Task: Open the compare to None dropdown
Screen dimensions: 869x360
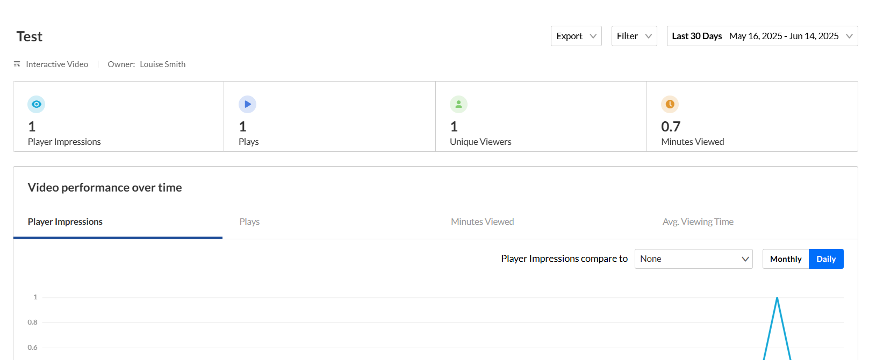Action: [693, 259]
